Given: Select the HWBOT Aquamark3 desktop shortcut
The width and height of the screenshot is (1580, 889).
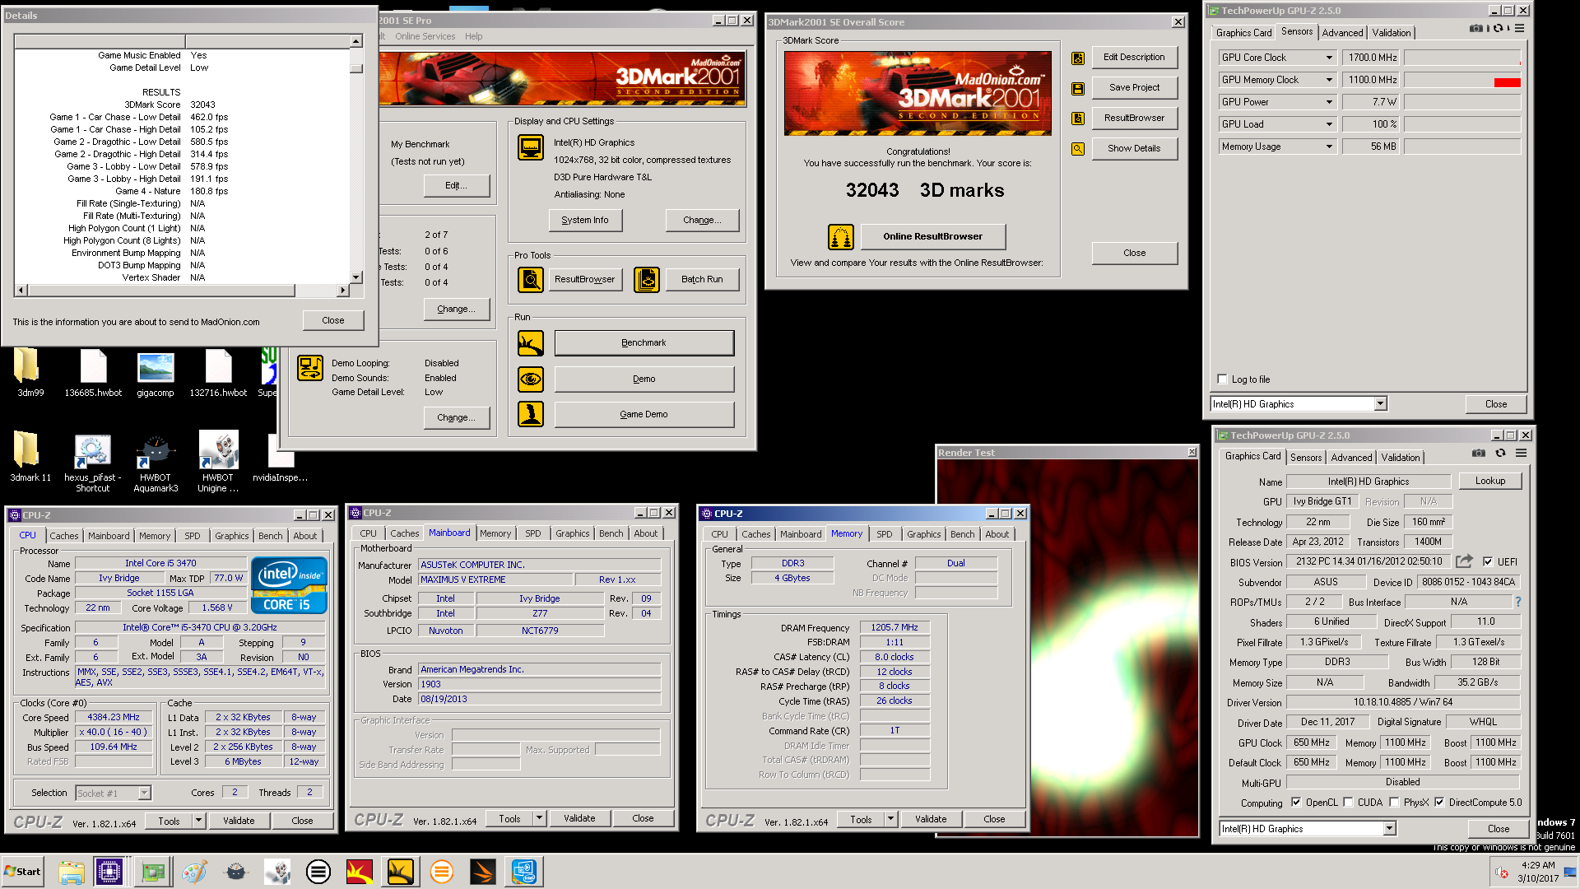Looking at the screenshot, I should click(156, 463).
